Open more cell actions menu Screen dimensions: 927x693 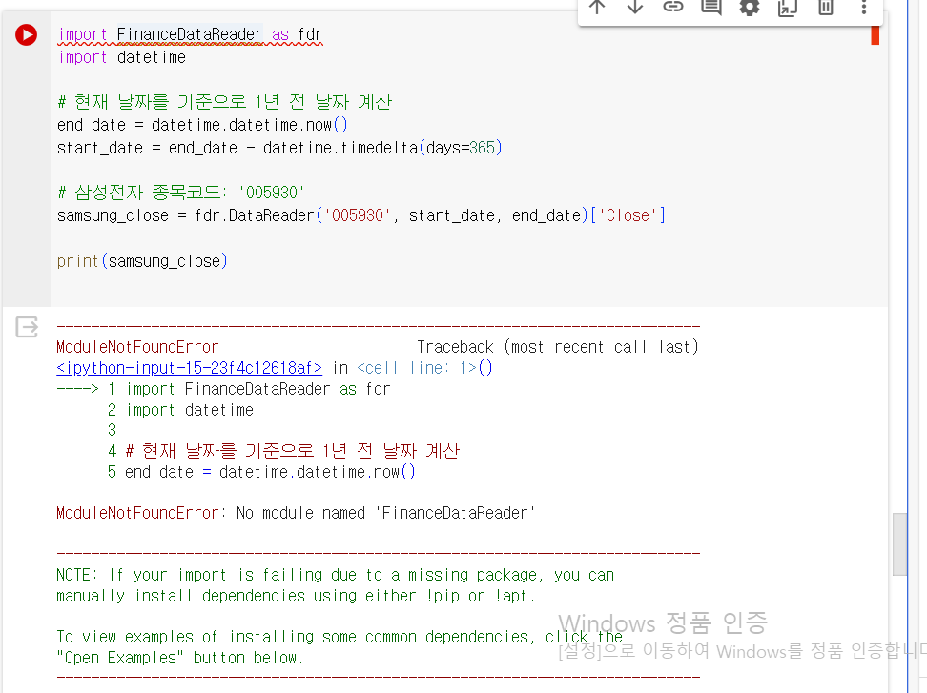(864, 7)
